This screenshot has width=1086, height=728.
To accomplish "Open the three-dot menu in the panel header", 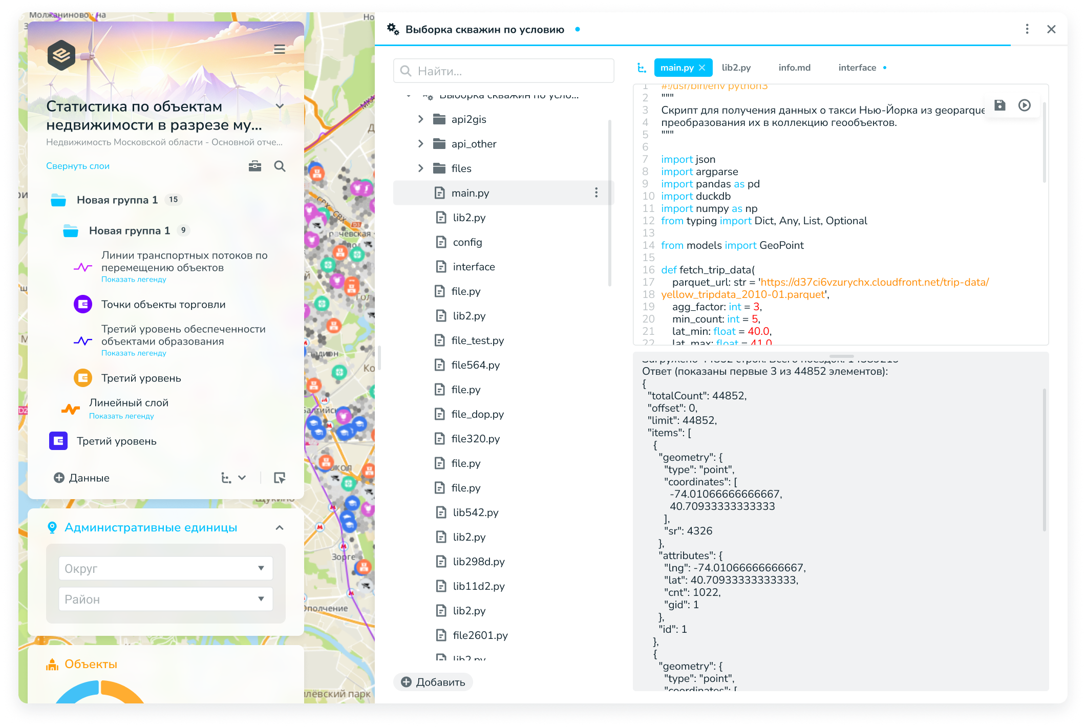I will click(1027, 29).
